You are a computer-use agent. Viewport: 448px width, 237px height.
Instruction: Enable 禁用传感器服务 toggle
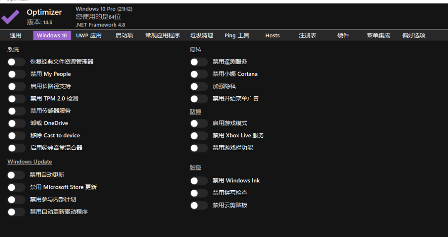(x=17, y=111)
